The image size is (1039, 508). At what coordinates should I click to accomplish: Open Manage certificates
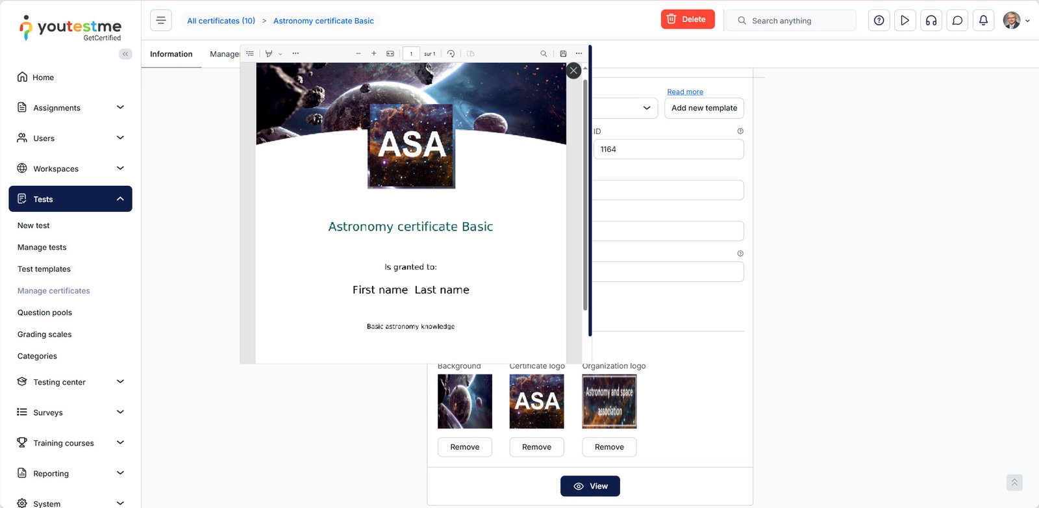pyautogui.click(x=54, y=291)
